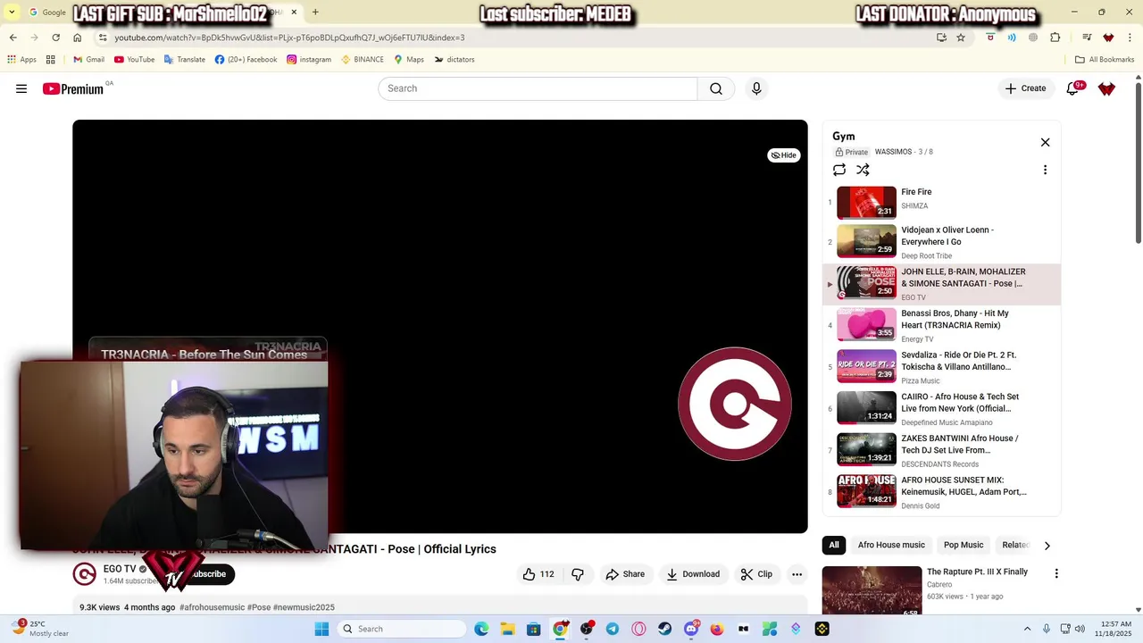Go back in browser history

click(13, 38)
